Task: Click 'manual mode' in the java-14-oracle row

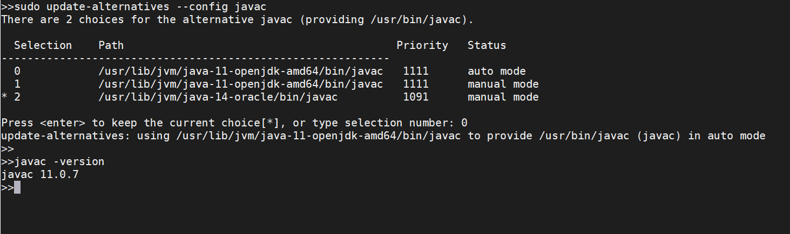Action: [503, 97]
